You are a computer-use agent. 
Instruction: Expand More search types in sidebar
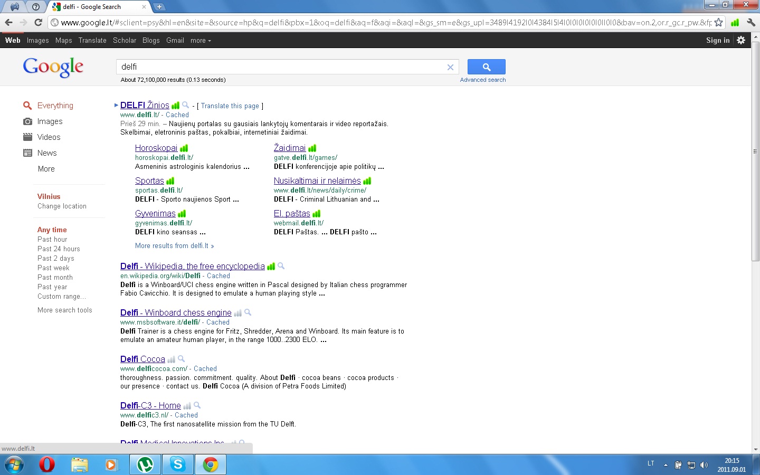coord(46,169)
